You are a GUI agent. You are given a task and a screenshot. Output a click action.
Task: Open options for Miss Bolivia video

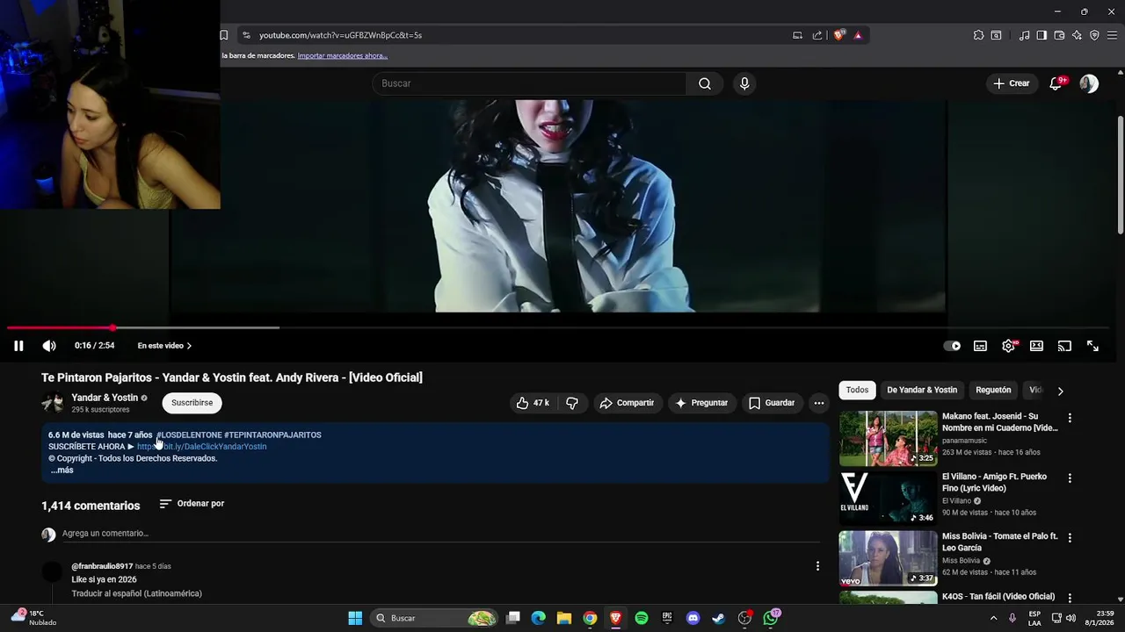point(1070,538)
